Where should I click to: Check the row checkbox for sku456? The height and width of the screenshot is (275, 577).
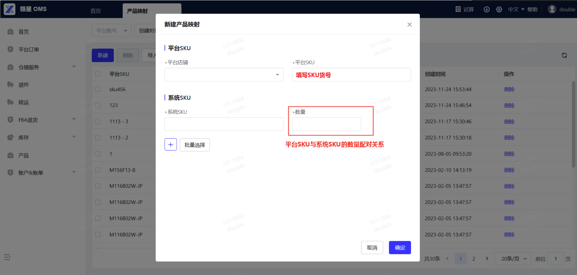(98, 89)
